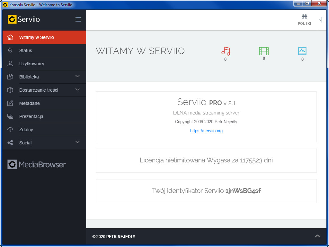
Task: Open MediaBrowser text link
Action: [42, 164]
